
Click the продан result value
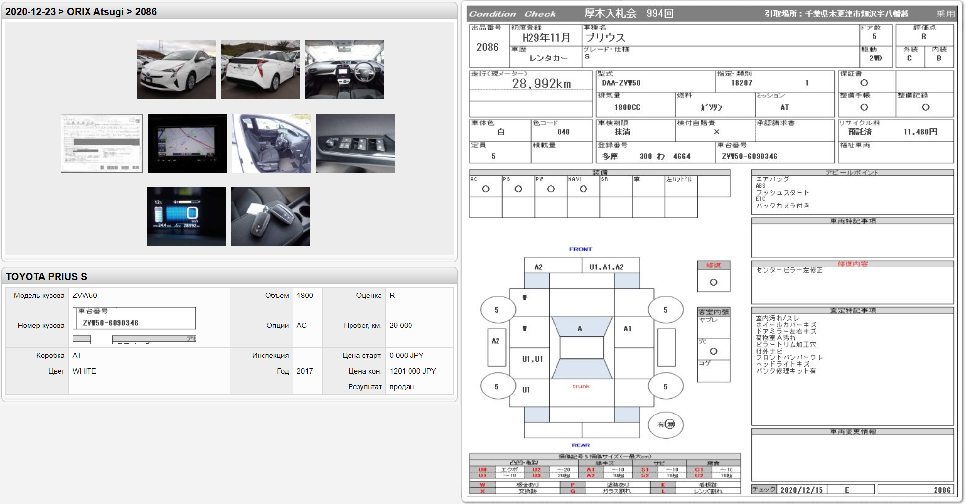click(402, 387)
